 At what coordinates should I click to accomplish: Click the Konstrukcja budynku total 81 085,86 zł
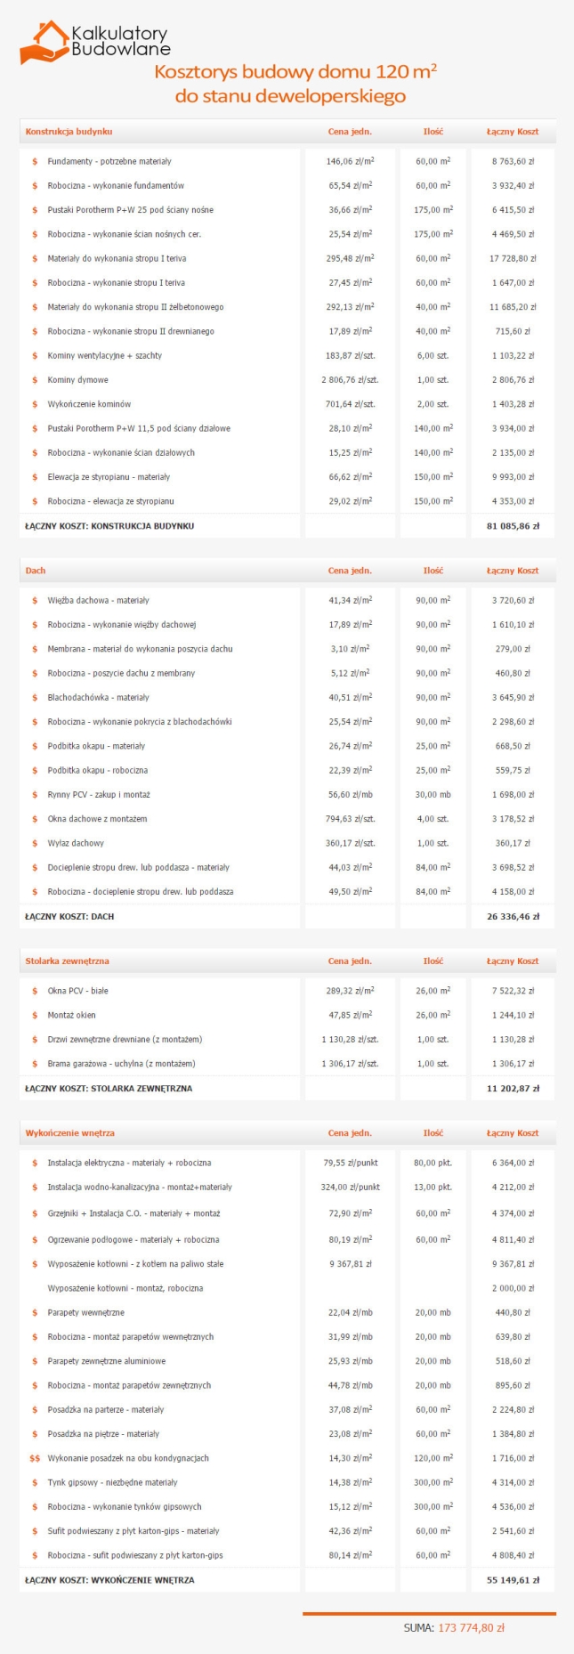pyautogui.click(x=513, y=526)
